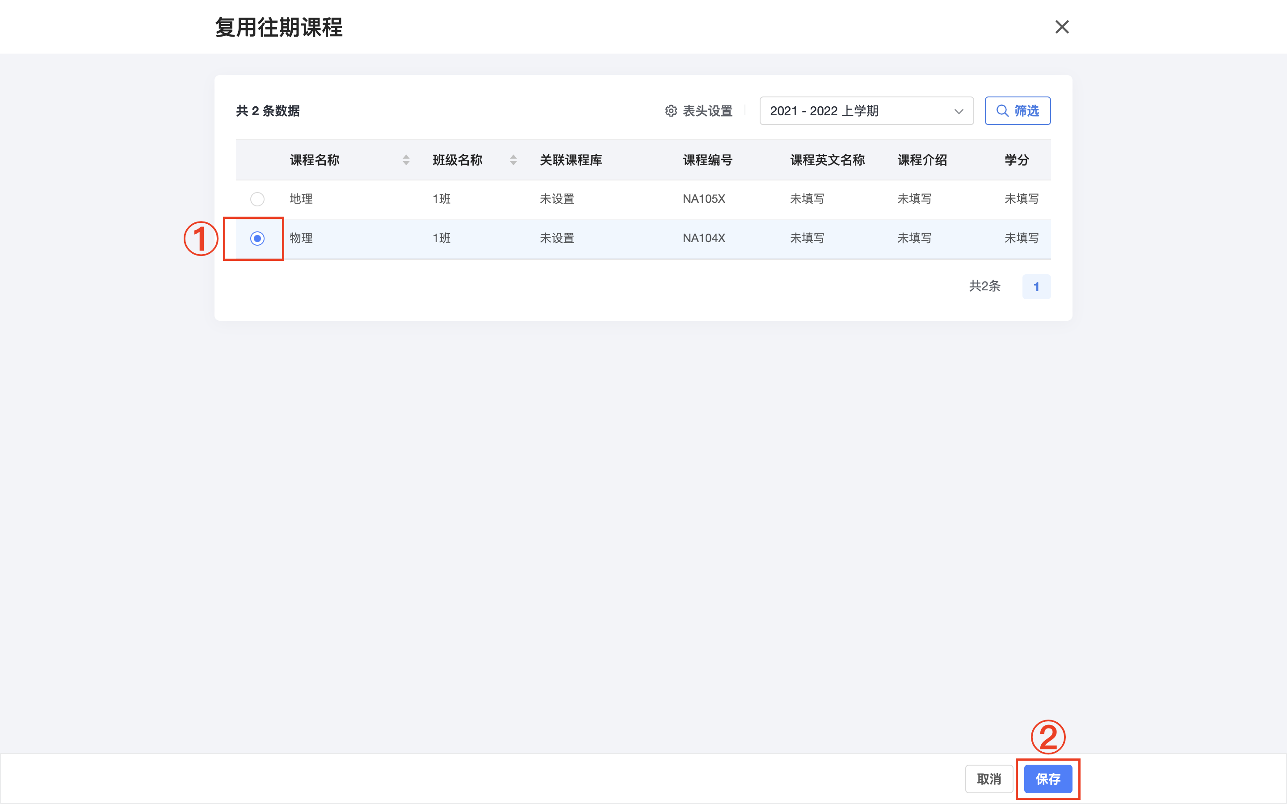Viewport: 1287px width, 804px height.
Task: Sort by 班级名称 sort arrows
Action: point(513,160)
